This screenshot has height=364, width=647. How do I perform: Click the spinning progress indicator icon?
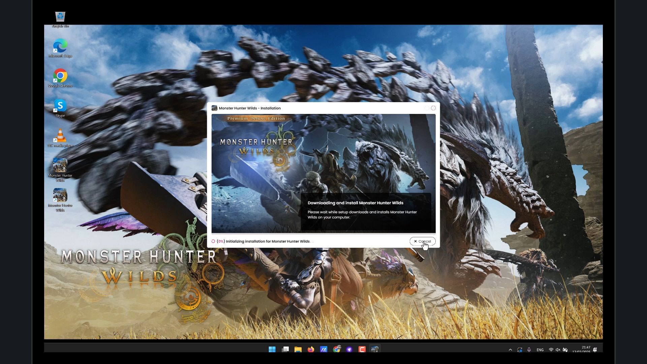[213, 241]
